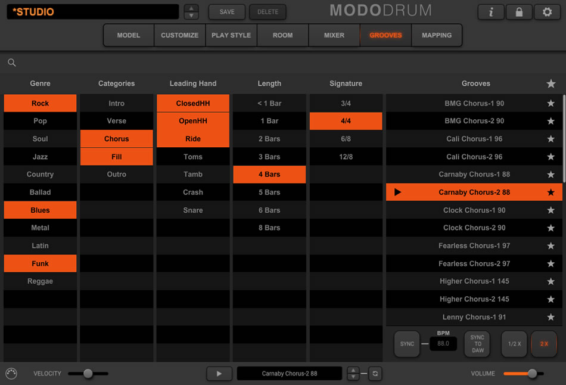Click the search magnifier icon
Image resolution: width=566 pixels, height=385 pixels.
(x=12, y=63)
